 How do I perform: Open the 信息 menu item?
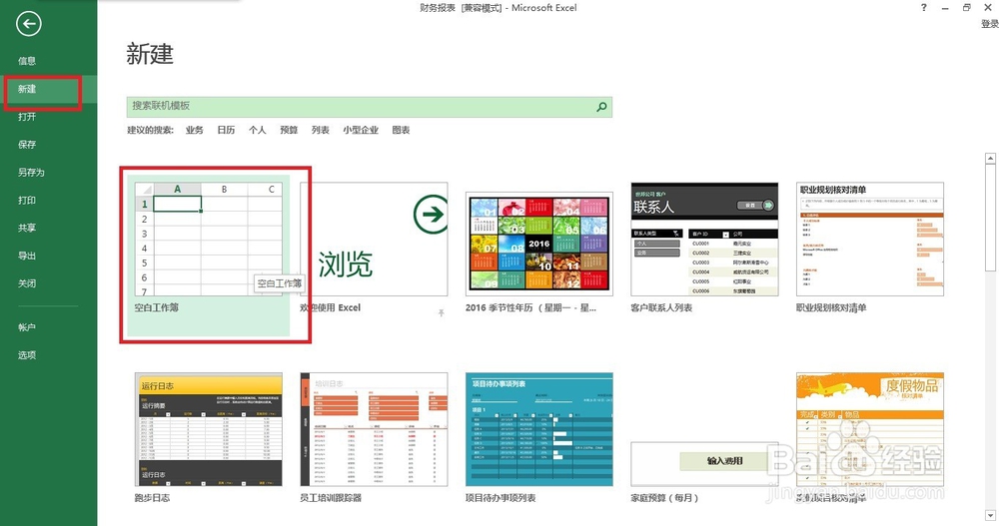tap(27, 61)
